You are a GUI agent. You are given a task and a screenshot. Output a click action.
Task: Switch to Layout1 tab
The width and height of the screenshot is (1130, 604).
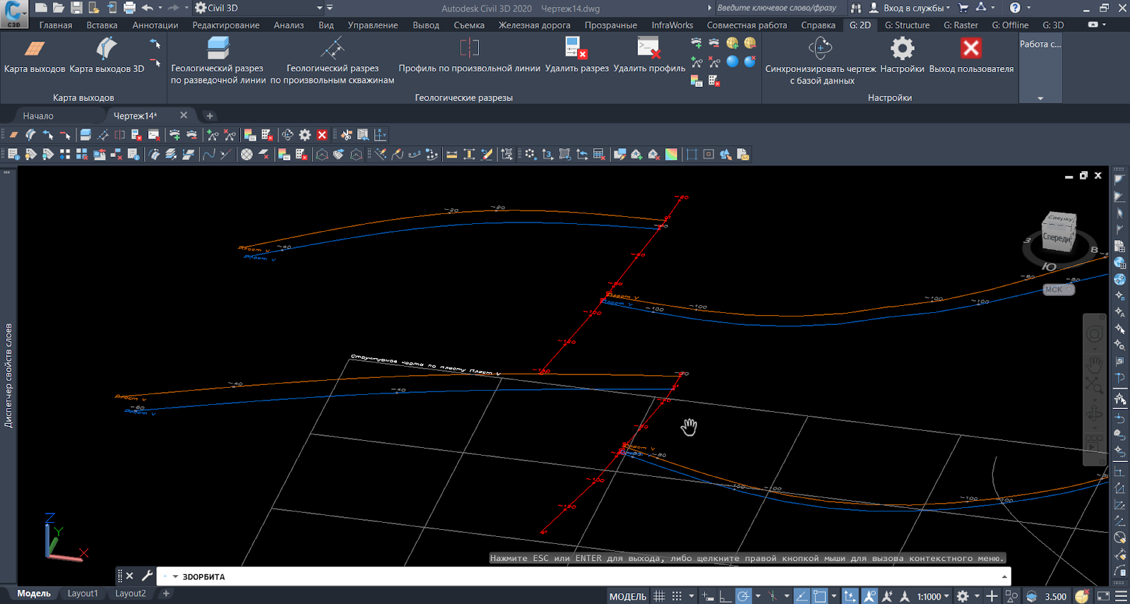click(x=83, y=593)
